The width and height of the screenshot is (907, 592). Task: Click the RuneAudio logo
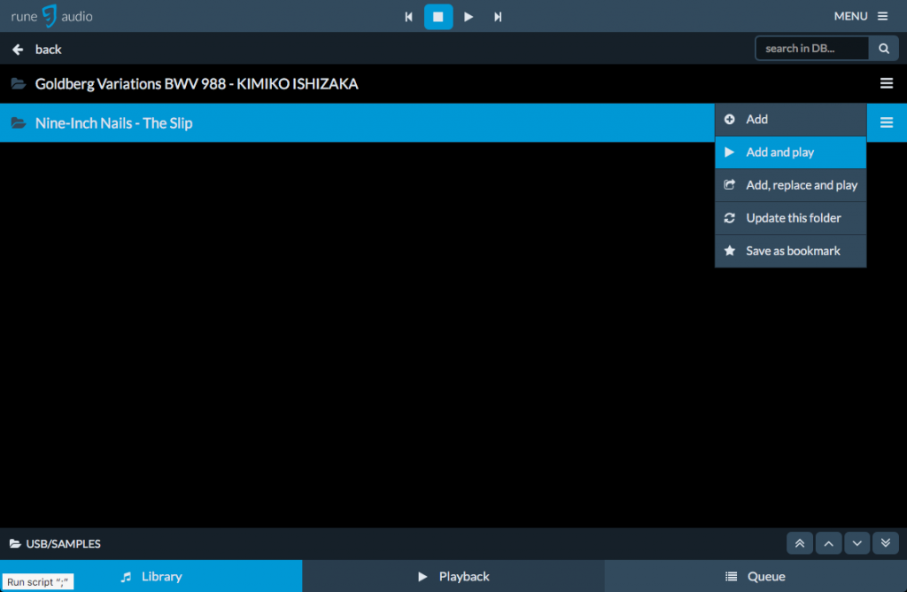tap(51, 16)
